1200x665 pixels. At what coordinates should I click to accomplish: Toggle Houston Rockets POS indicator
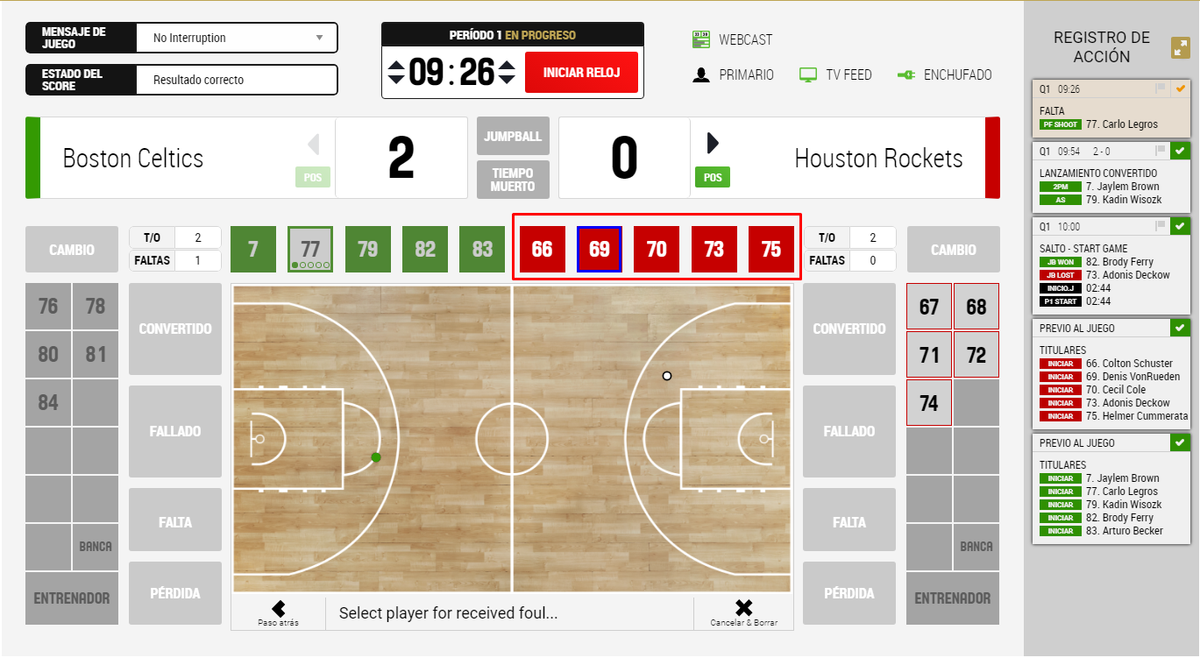[x=713, y=177]
